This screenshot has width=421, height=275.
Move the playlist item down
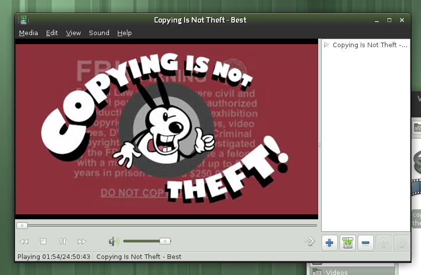(401, 243)
